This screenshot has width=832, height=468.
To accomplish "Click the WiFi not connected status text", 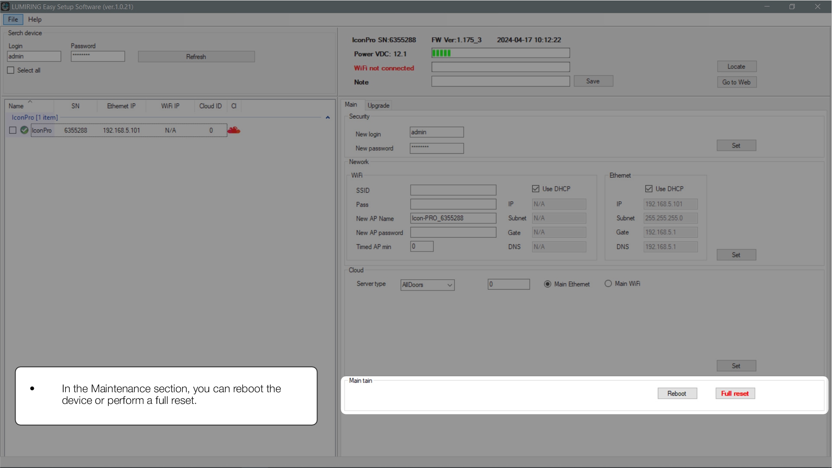I will pos(384,68).
